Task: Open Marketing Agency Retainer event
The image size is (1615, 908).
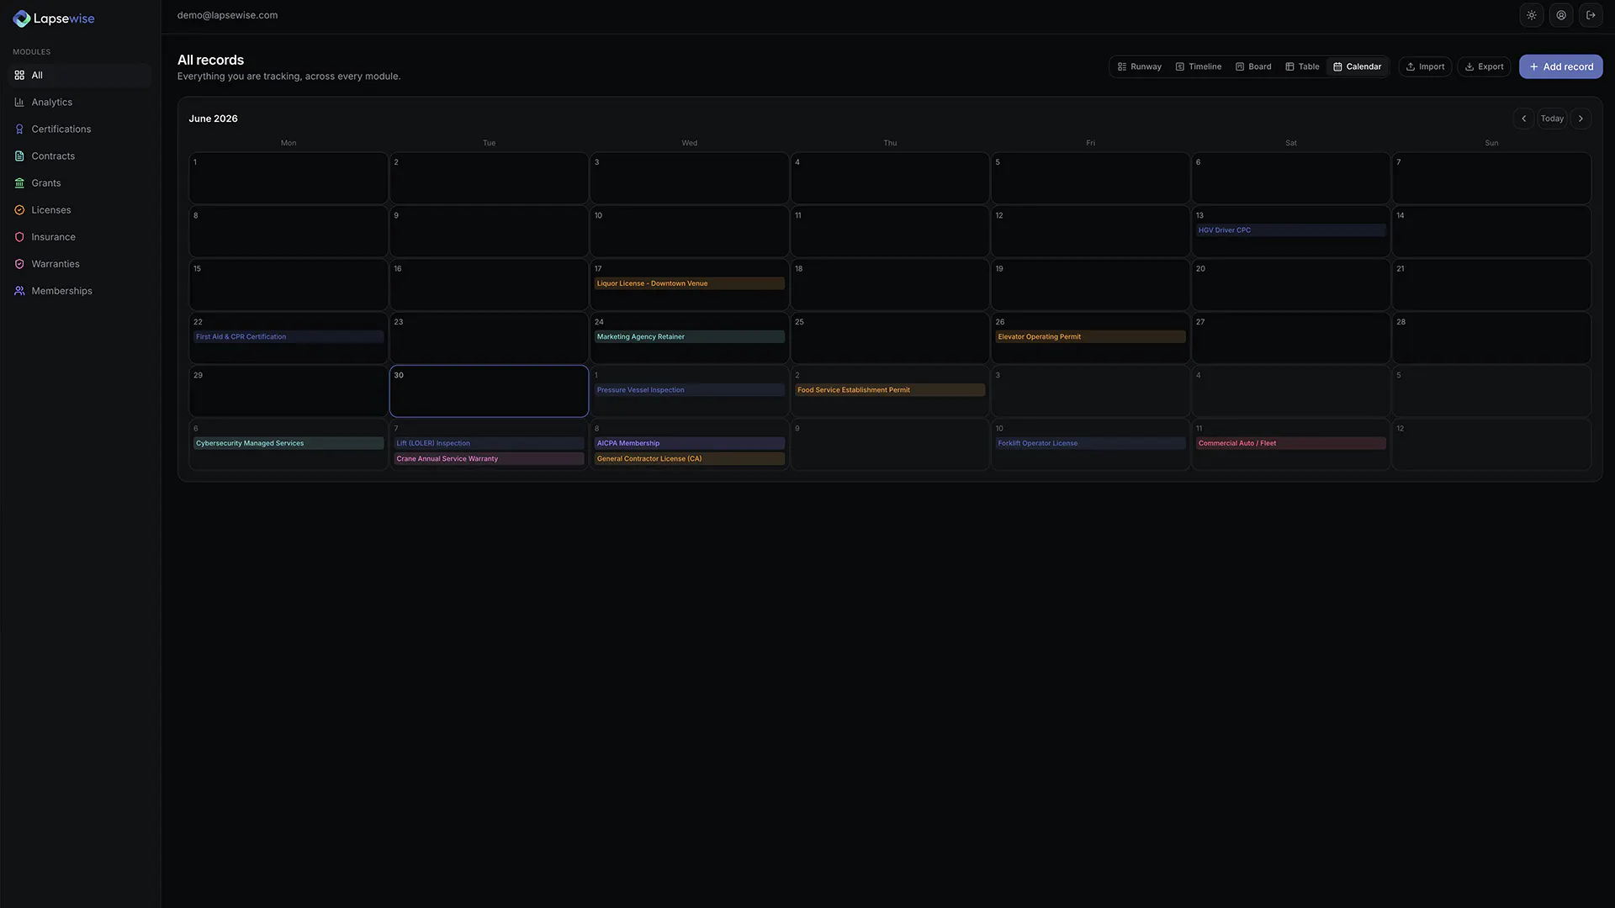Action: (x=689, y=337)
